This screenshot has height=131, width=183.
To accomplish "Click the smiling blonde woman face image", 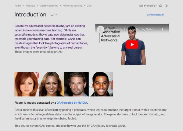I will pos(52,84).
